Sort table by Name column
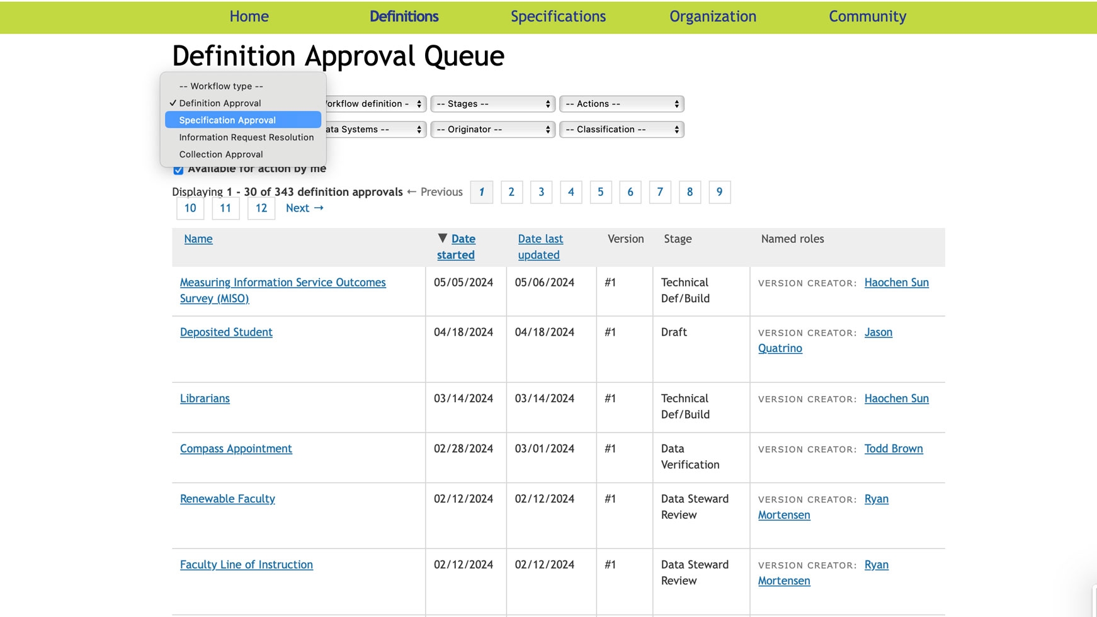The height and width of the screenshot is (617, 1097). [198, 239]
